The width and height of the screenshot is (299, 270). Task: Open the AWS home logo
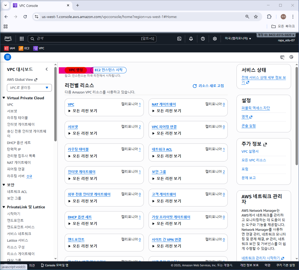click(x=8, y=38)
